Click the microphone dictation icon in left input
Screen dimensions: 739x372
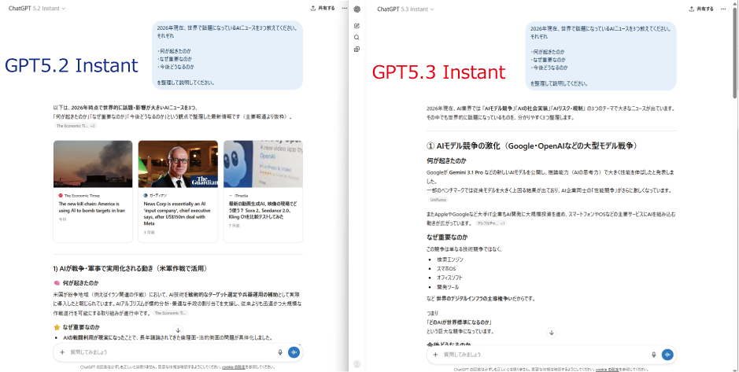click(x=280, y=353)
